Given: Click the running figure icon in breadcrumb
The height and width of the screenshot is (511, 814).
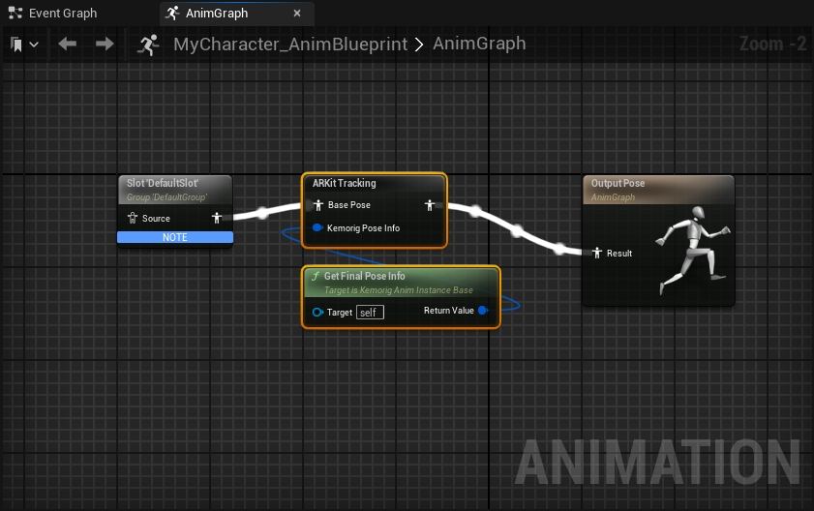Looking at the screenshot, I should point(148,45).
